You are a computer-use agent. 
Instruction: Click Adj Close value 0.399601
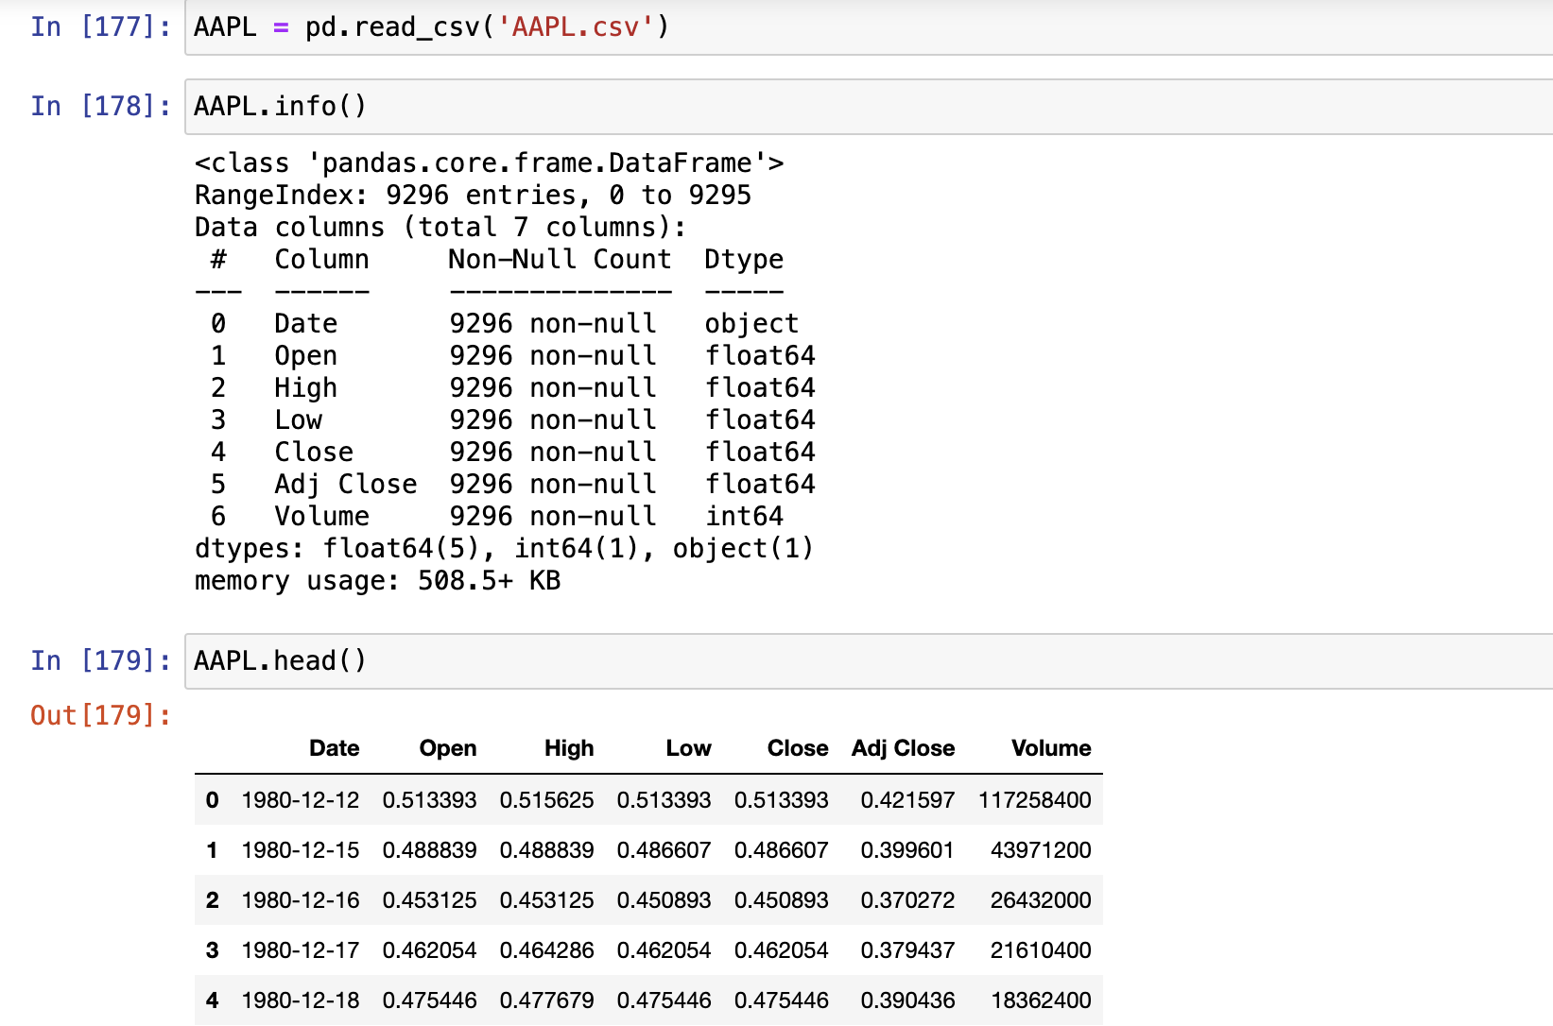pos(907,850)
